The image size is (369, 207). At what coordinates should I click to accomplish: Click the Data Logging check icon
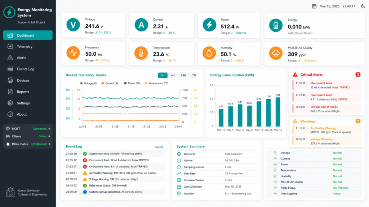[275, 194]
